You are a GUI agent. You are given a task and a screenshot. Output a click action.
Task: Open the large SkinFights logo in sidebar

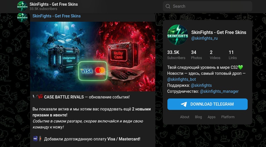click(178, 35)
